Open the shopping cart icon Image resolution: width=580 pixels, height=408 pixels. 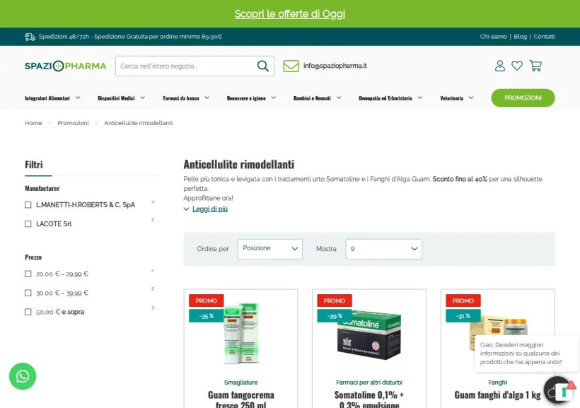[x=535, y=66]
